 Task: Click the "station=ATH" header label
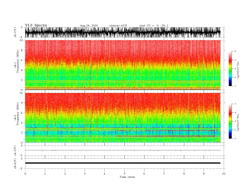click(x=118, y=25)
